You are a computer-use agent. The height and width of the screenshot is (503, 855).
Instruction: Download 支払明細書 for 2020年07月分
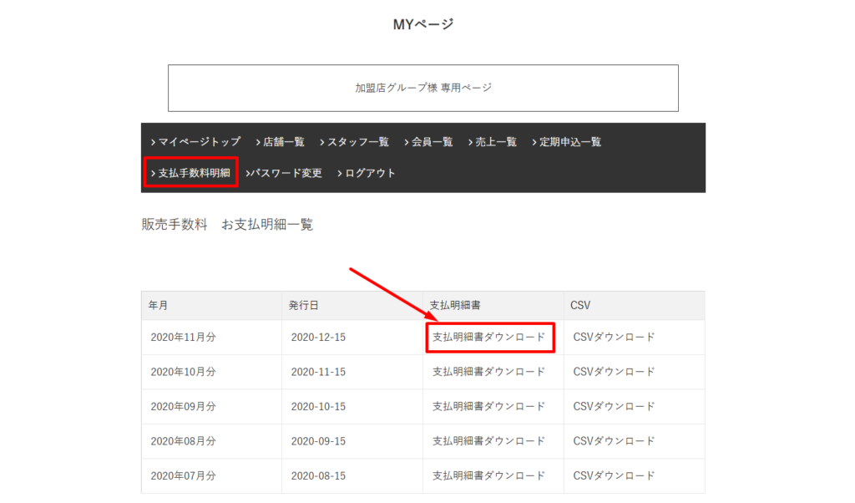[x=488, y=475]
